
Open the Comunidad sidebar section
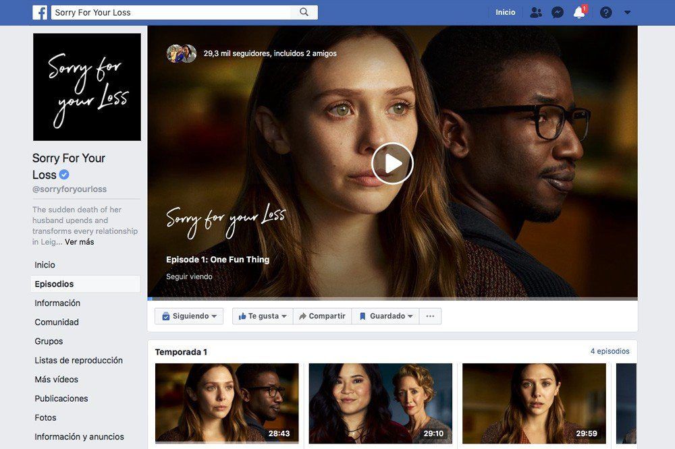point(57,322)
